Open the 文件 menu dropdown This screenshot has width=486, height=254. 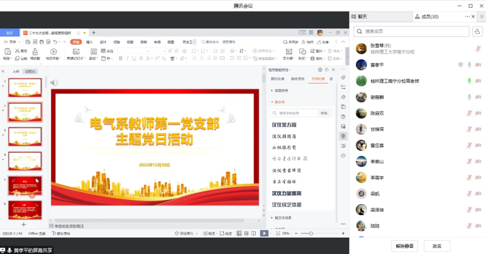click(12, 42)
